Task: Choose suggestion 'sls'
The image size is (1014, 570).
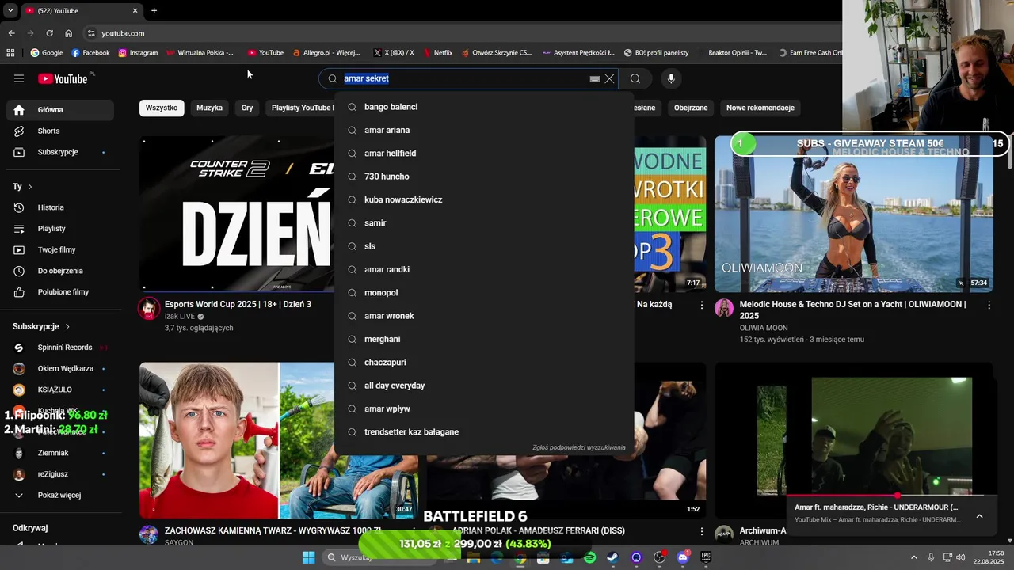Action: point(484,246)
